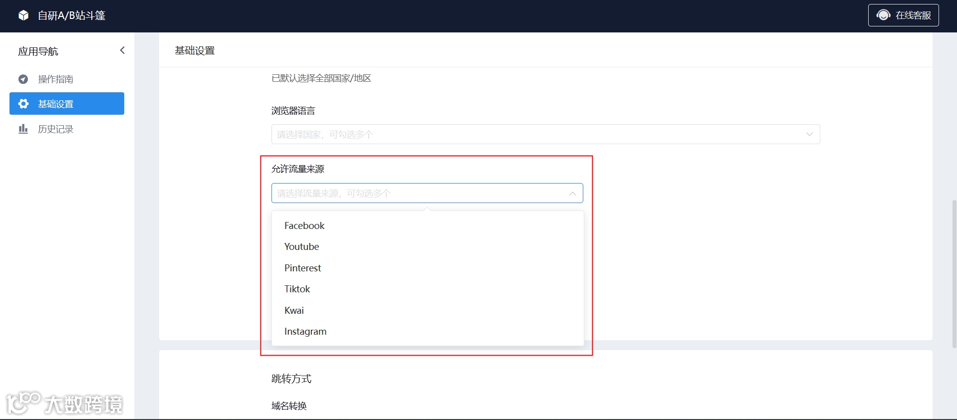Click the compass icon beside 操作指南
Image resolution: width=957 pixels, height=420 pixels.
tap(23, 79)
